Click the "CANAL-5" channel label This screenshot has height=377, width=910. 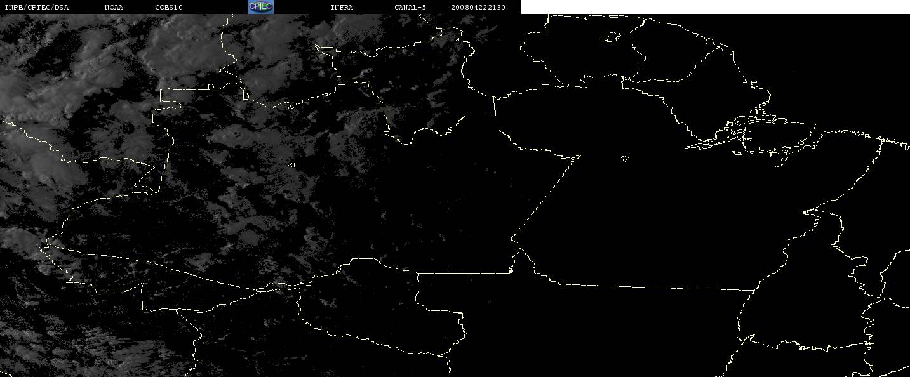click(410, 8)
